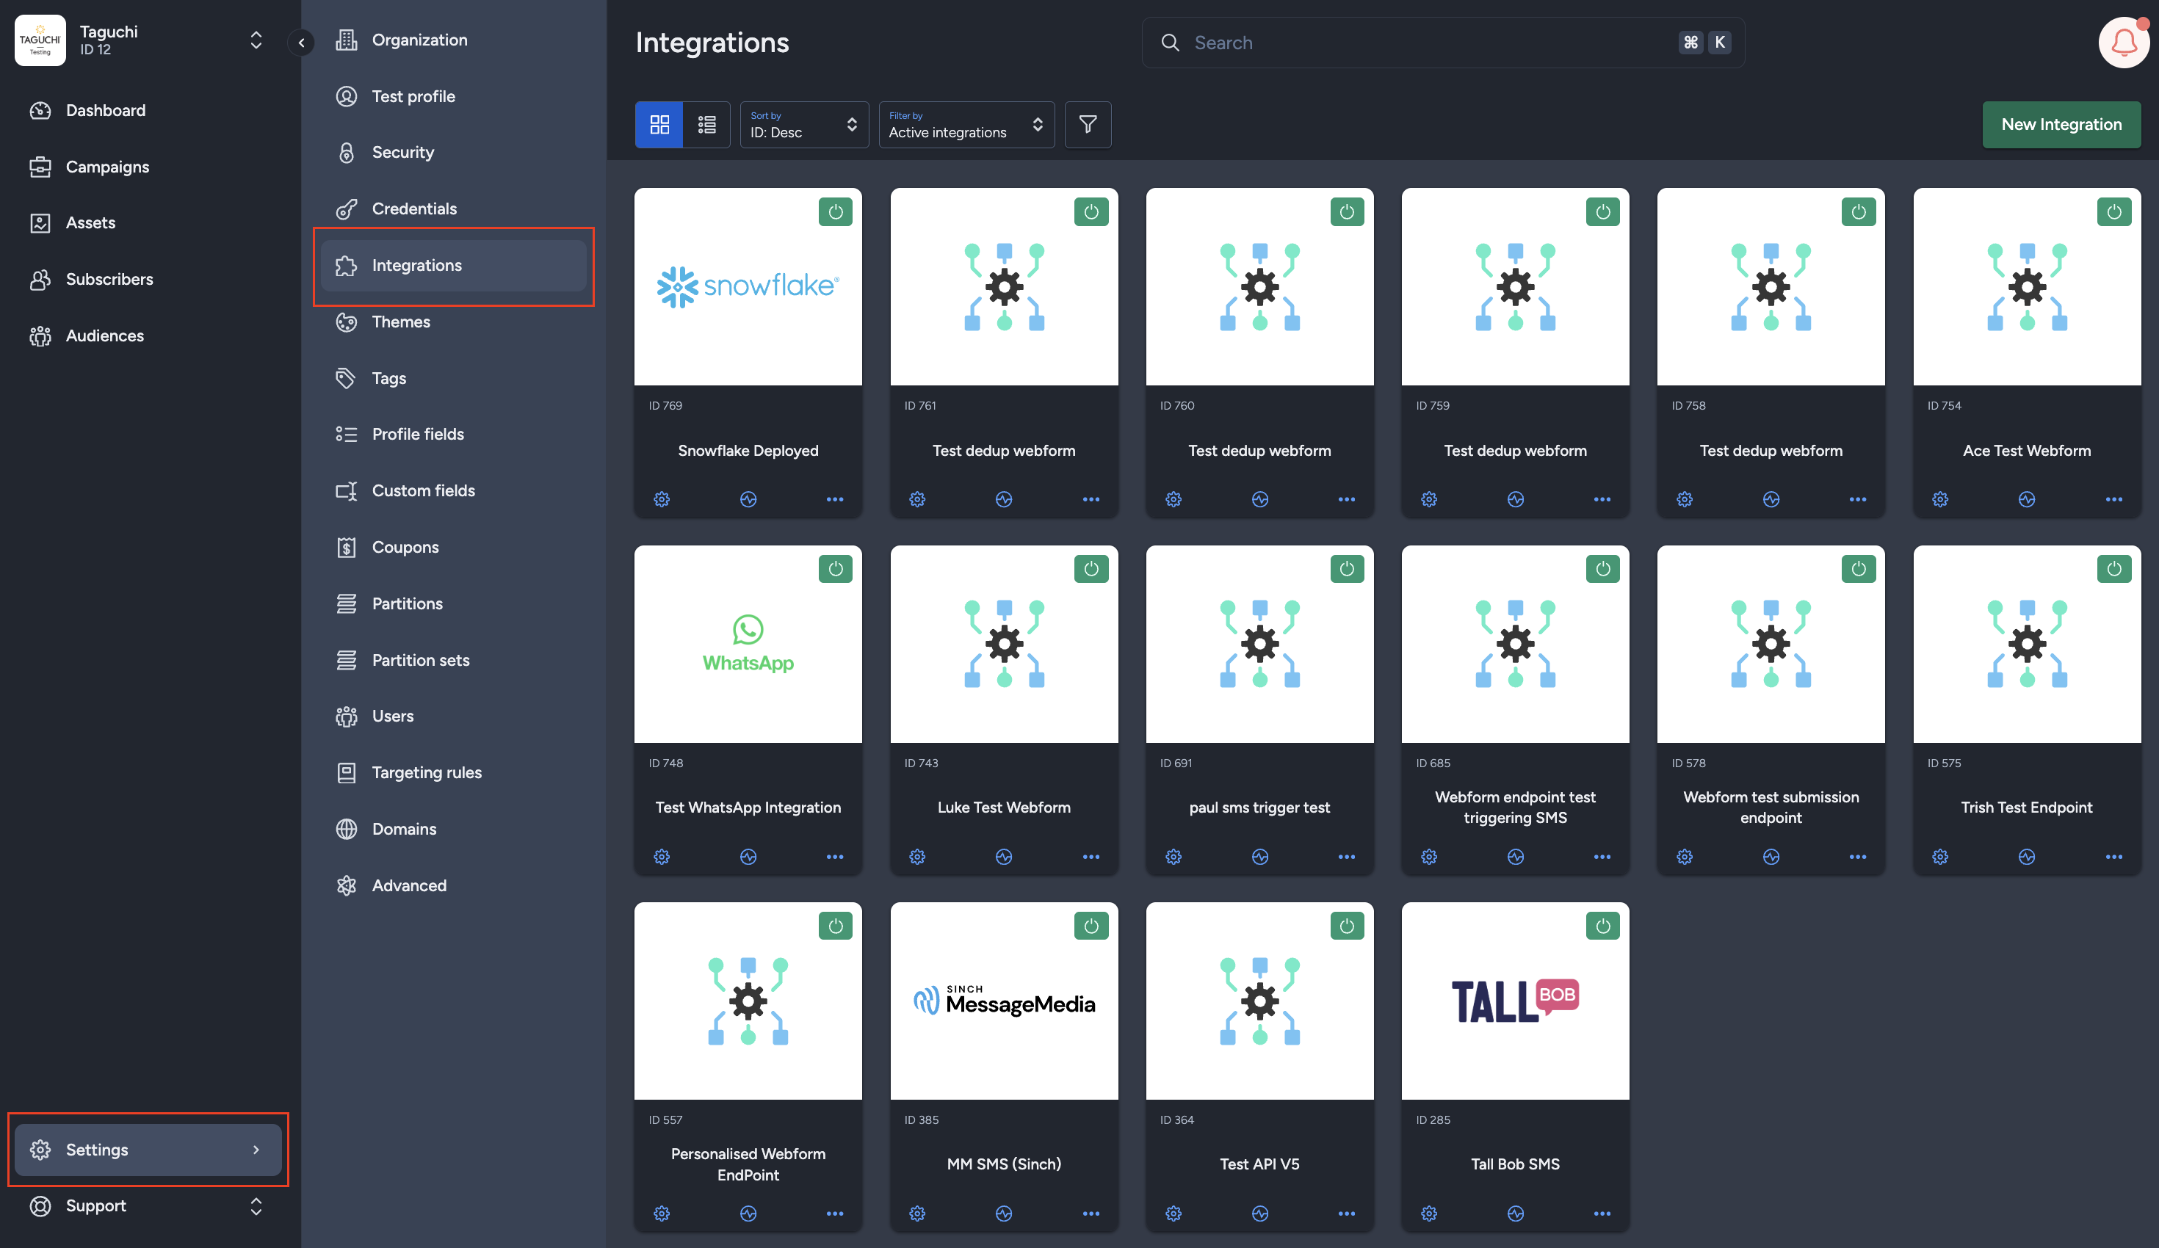The image size is (2159, 1248).
Task: Expand the Taguchi organization switcher
Action: coord(256,40)
